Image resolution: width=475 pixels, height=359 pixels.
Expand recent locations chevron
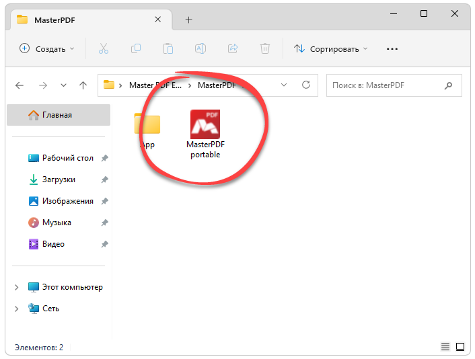[63, 85]
